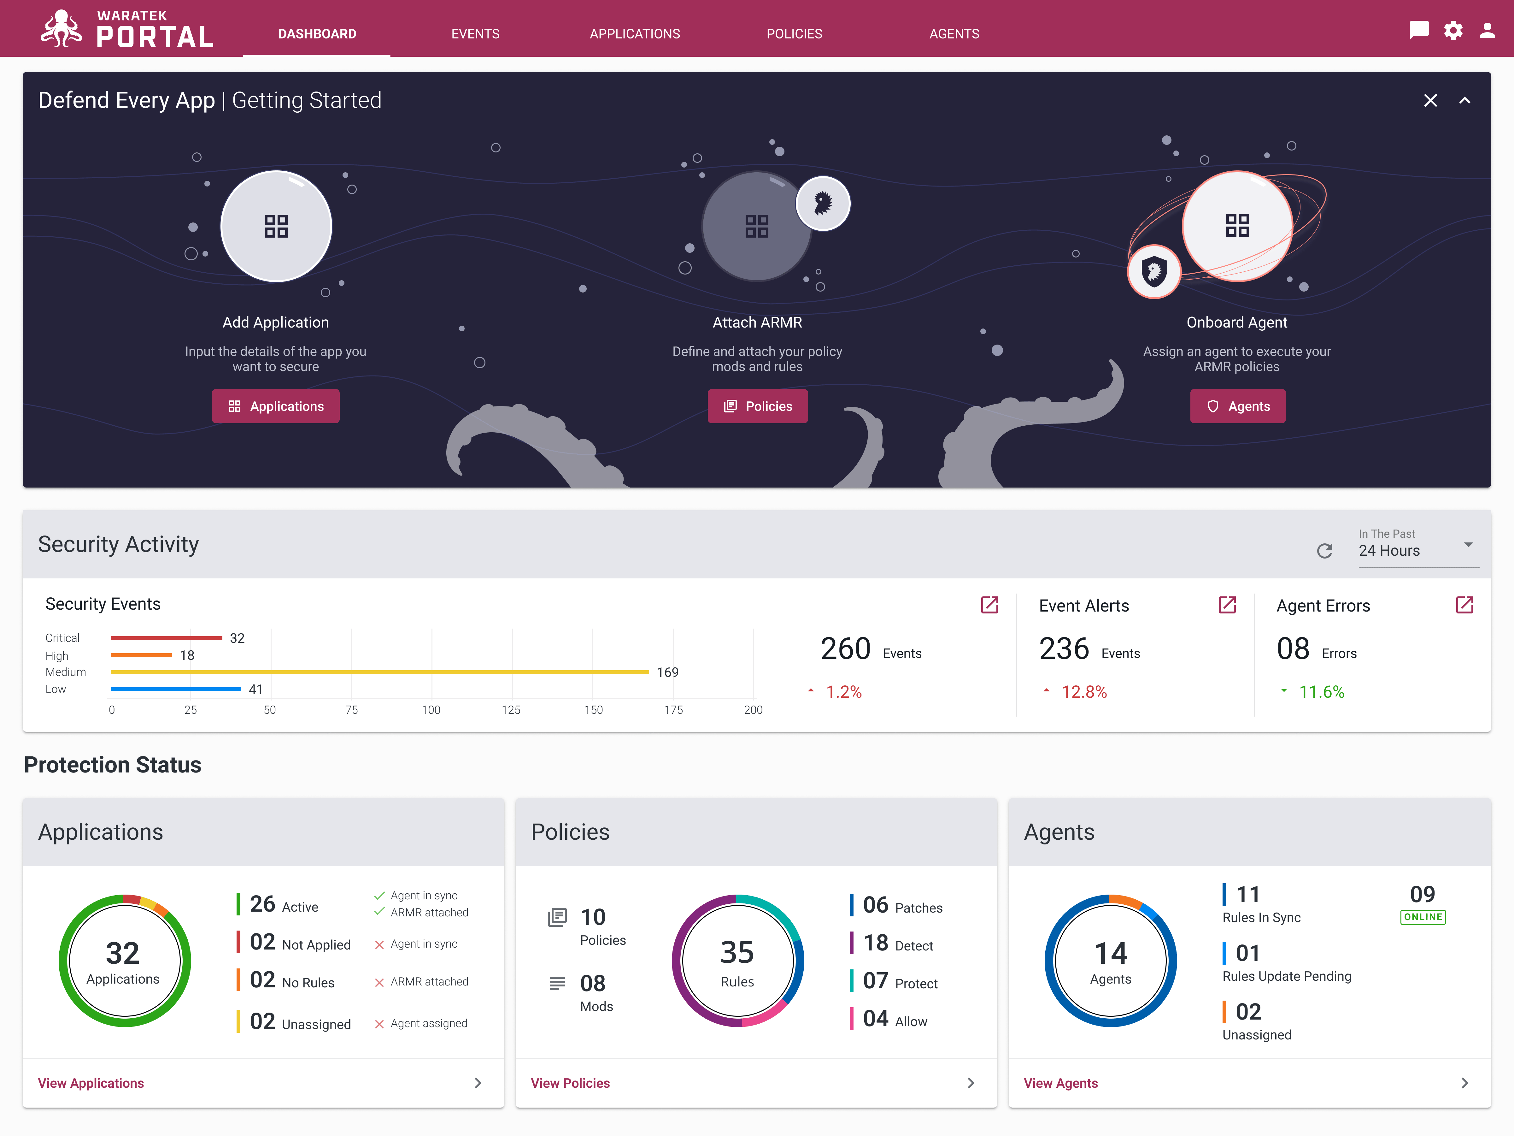Image resolution: width=1514 pixels, height=1136 pixels.
Task: Open the settings gear icon
Action: pyautogui.click(x=1453, y=30)
